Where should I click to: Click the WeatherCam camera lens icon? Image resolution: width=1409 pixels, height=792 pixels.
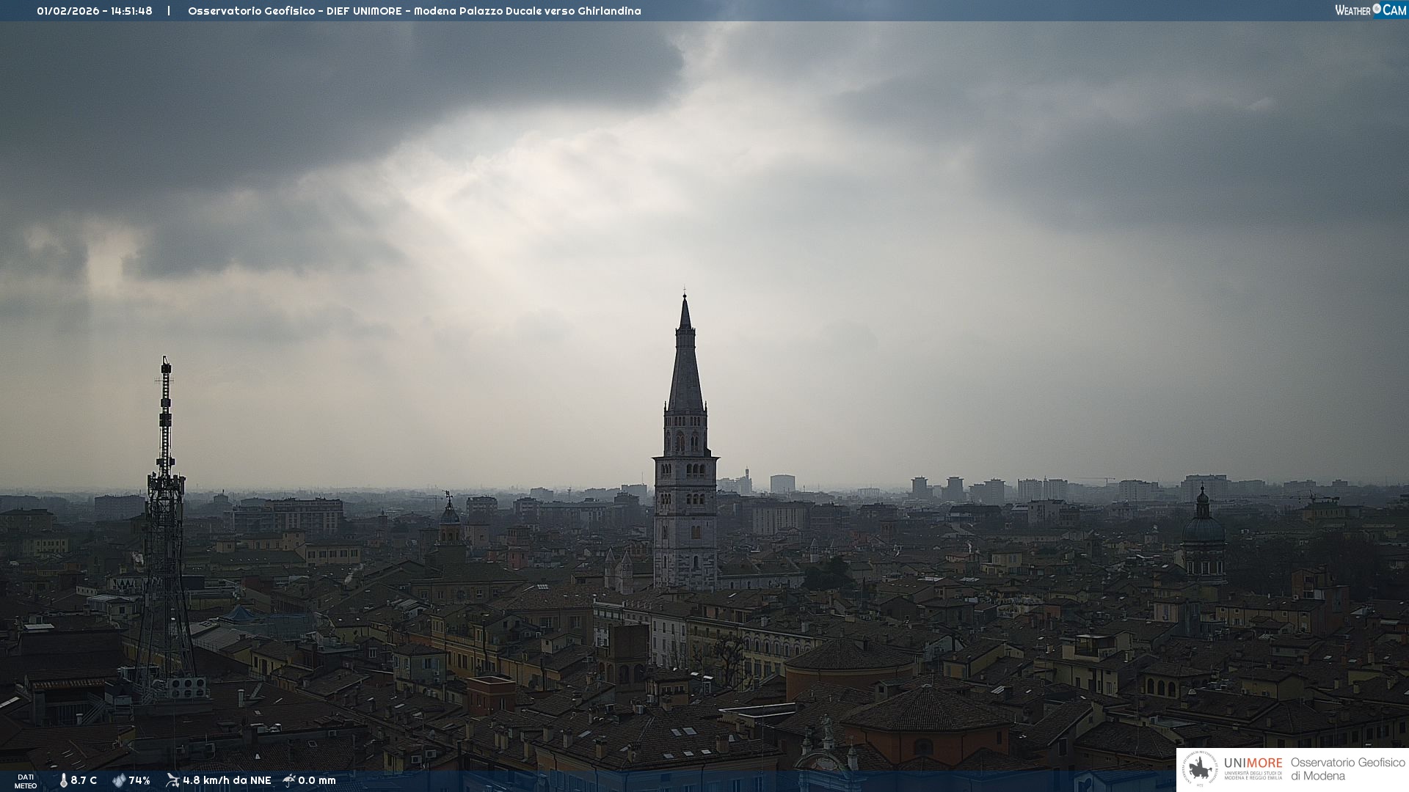pos(1377,9)
